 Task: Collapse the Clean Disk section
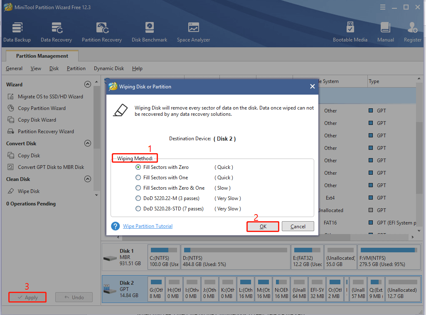click(87, 179)
